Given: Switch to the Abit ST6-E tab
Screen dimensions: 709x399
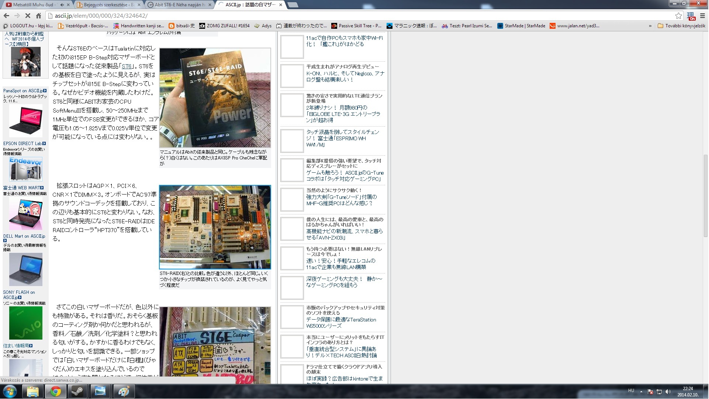Looking at the screenshot, I should [x=177, y=5].
